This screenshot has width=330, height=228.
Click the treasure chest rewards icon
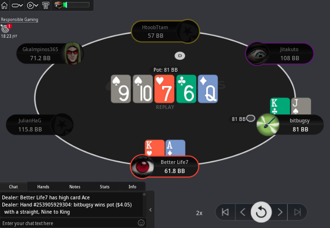tap(58, 5)
